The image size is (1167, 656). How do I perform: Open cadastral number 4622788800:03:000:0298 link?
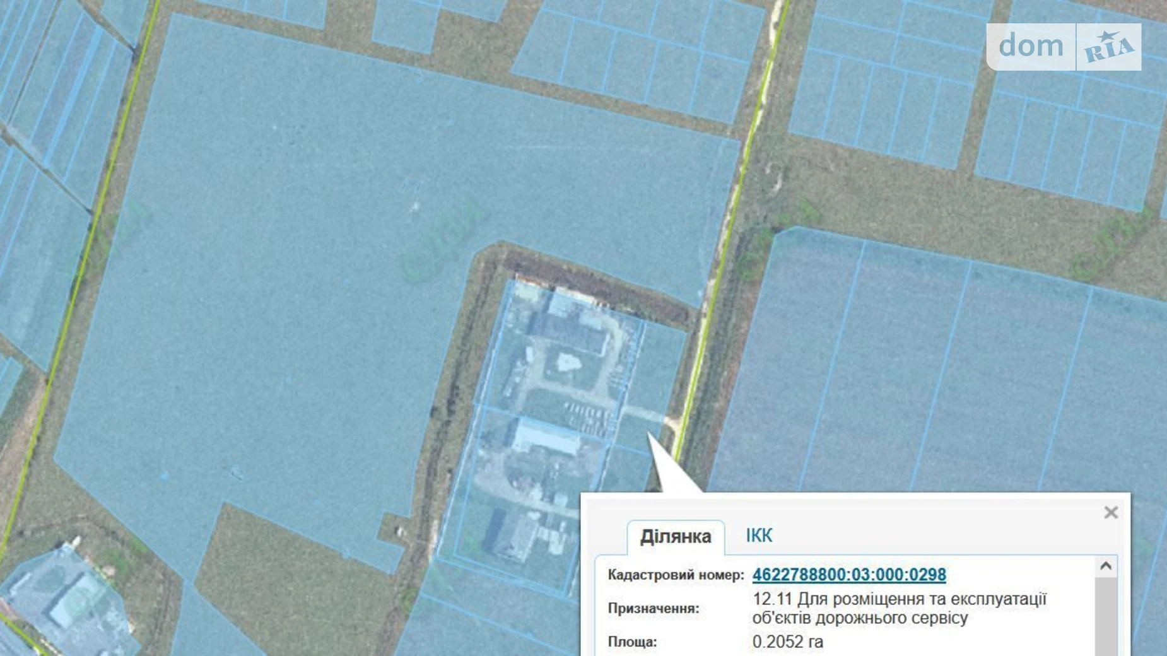pyautogui.click(x=848, y=575)
